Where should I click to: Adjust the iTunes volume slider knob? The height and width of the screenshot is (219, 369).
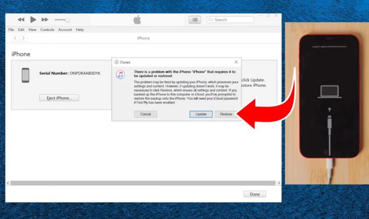tap(68, 20)
